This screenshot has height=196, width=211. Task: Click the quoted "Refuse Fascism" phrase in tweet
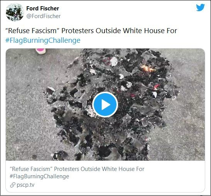[x=32, y=31]
